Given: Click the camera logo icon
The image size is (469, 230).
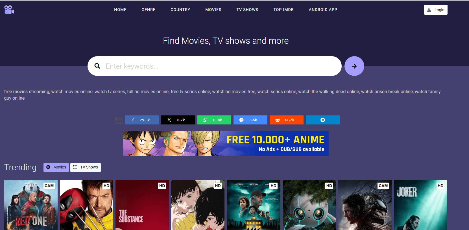Looking at the screenshot, I should (9, 10).
